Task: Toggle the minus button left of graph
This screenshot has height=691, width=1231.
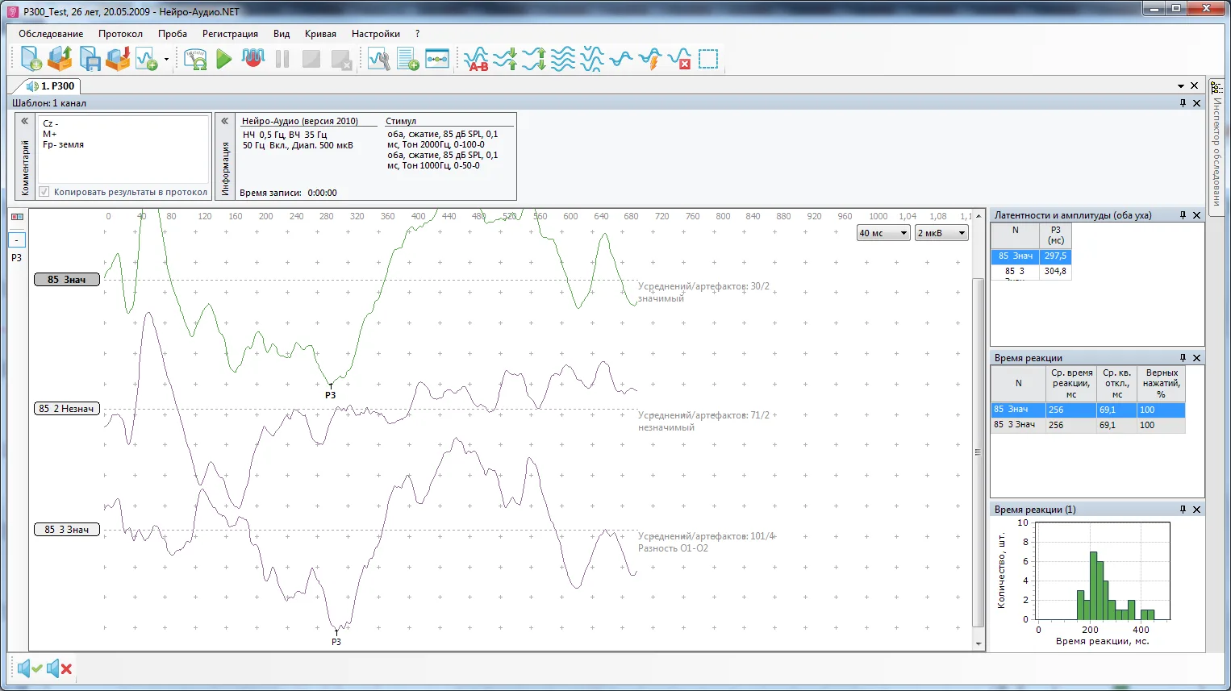Action: (x=17, y=239)
